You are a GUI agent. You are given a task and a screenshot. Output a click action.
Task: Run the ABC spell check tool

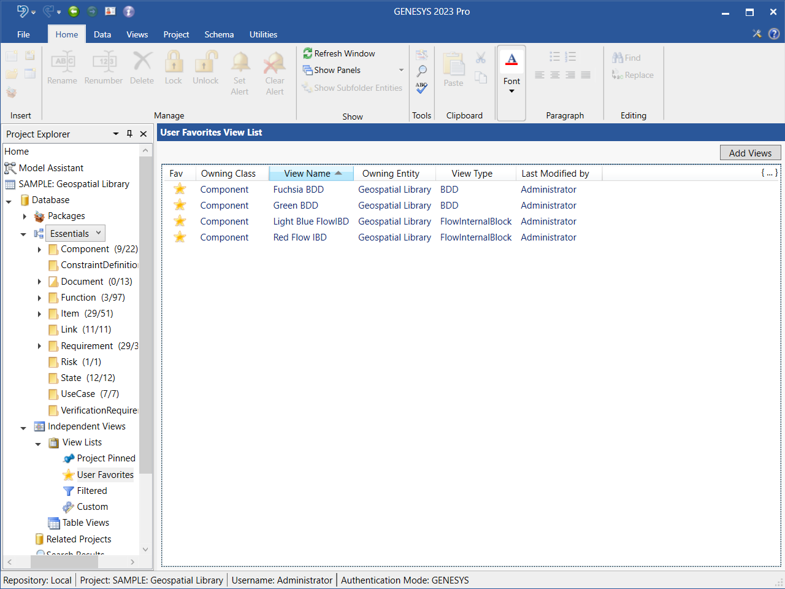pos(422,88)
